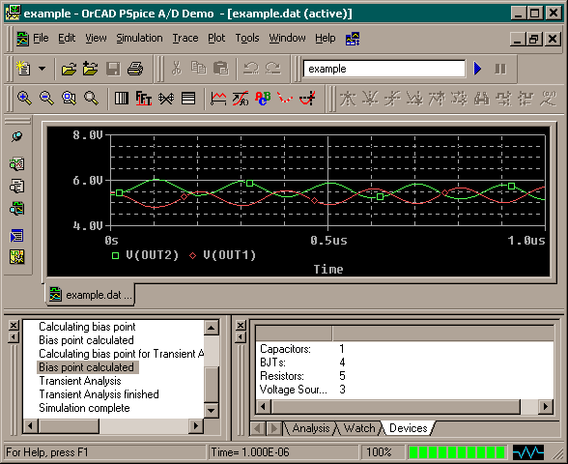Click the Redo arrow icon

coord(272,68)
